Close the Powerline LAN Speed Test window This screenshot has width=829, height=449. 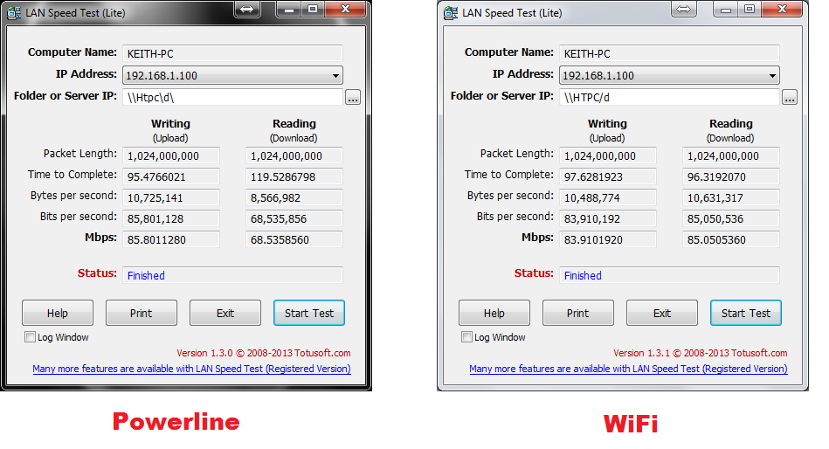coord(345,9)
